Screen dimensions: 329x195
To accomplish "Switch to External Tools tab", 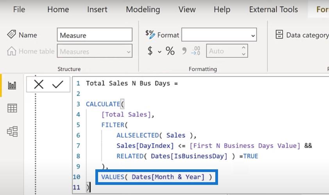I will (x=274, y=9).
